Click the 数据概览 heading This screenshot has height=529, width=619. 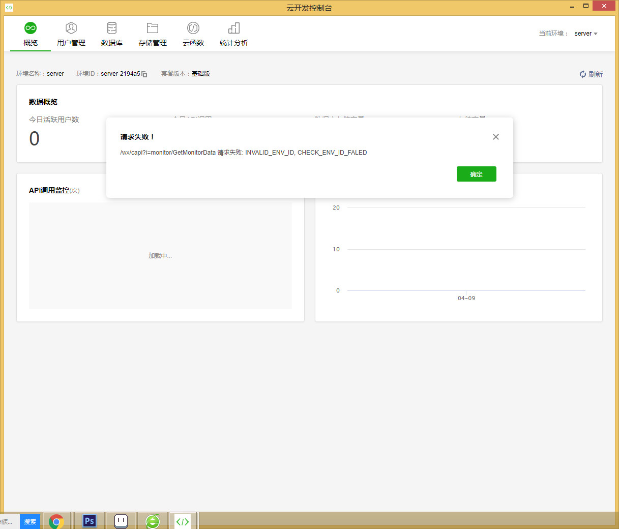43,102
